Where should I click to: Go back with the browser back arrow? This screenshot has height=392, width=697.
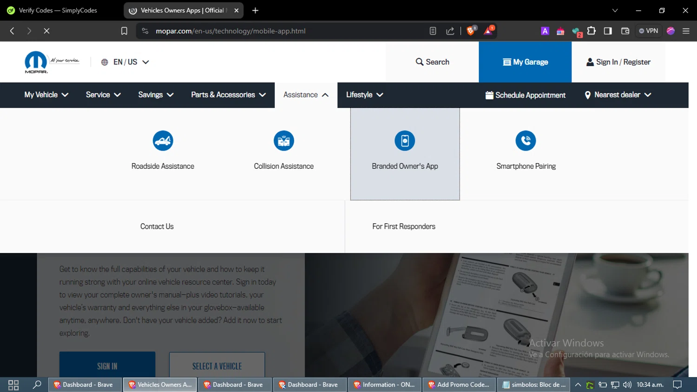coord(13,31)
